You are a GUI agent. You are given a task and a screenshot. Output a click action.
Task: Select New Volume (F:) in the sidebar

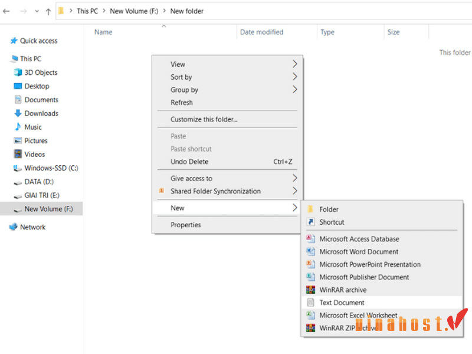click(x=41, y=209)
